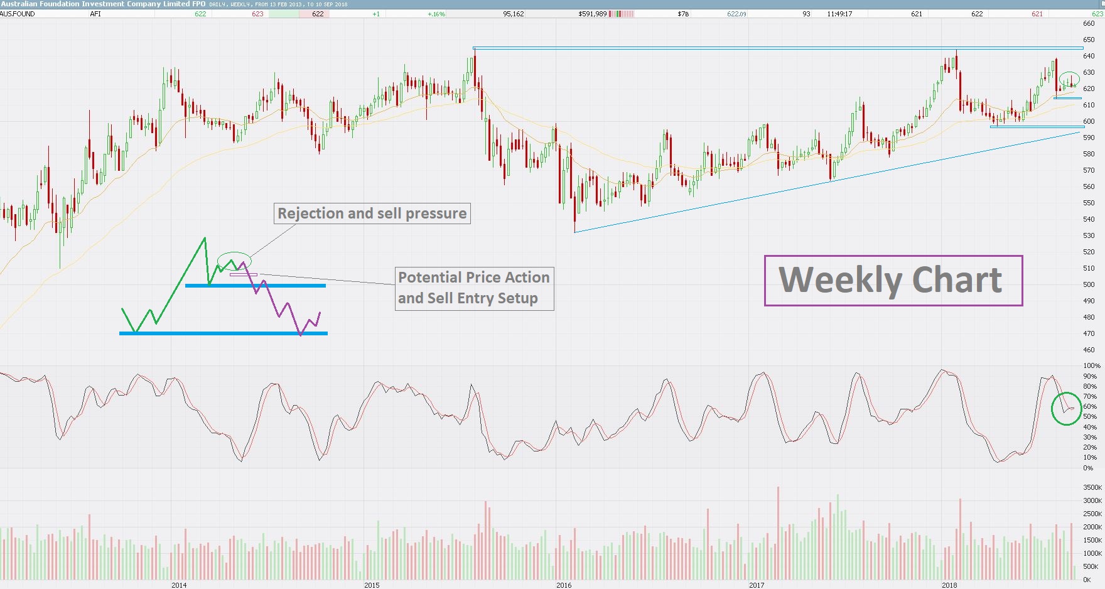Click the 660 price axis label
The image size is (1105, 589).
[x=1089, y=23]
